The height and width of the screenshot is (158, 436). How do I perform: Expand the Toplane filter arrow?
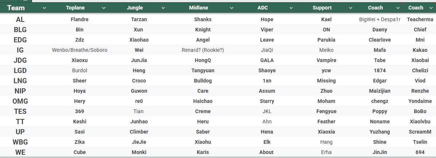tap(104, 8)
